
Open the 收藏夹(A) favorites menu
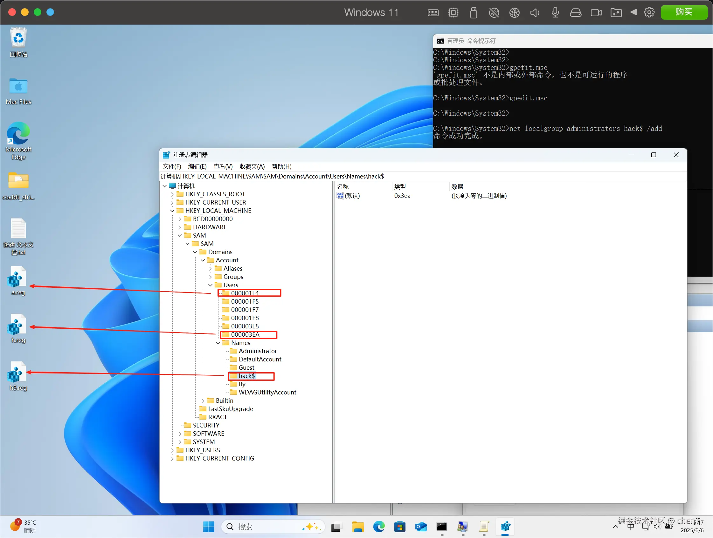252,167
